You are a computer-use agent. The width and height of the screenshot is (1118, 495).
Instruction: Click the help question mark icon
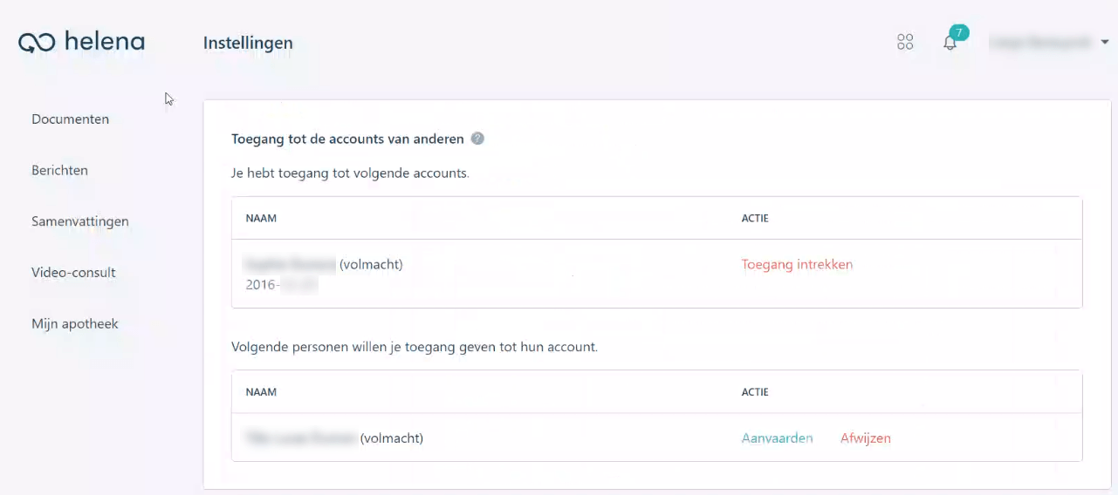pos(477,139)
